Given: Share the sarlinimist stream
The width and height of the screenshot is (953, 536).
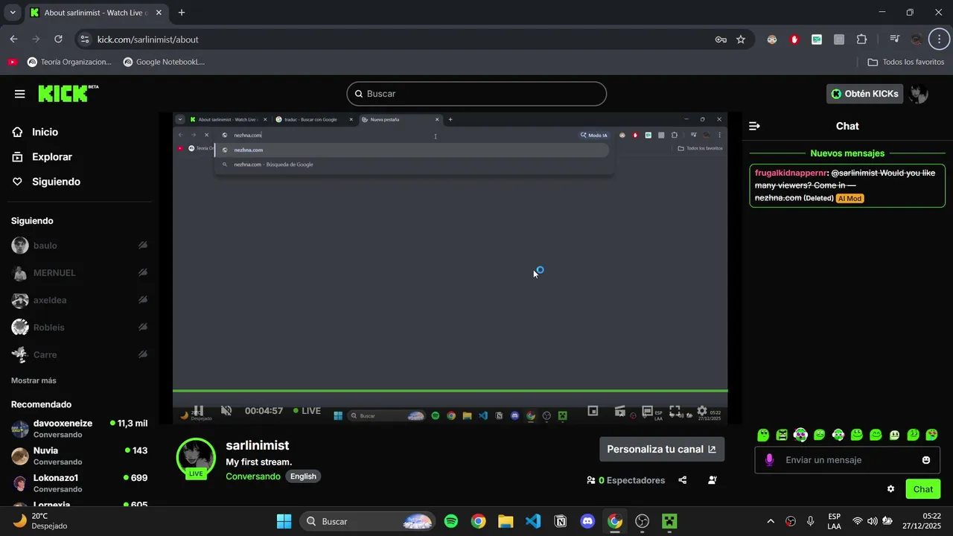Looking at the screenshot, I should tap(683, 480).
